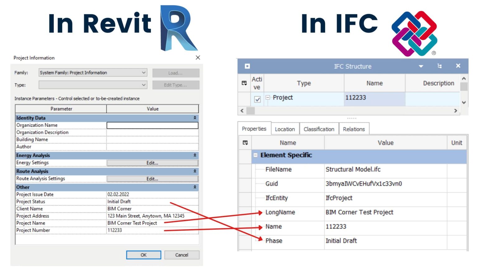Select the tree hierarchy icon in IFC Structure header

pyautogui.click(x=440, y=66)
